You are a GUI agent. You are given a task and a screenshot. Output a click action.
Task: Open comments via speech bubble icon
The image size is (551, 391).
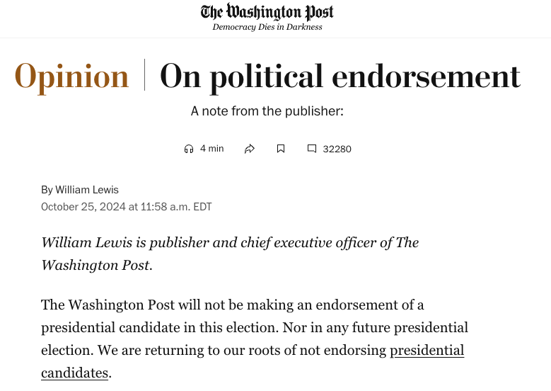click(312, 149)
